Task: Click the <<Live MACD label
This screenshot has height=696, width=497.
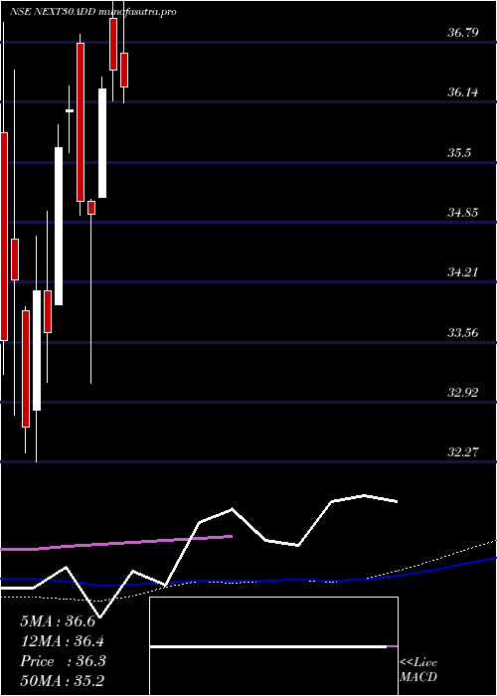Action: pos(418,670)
